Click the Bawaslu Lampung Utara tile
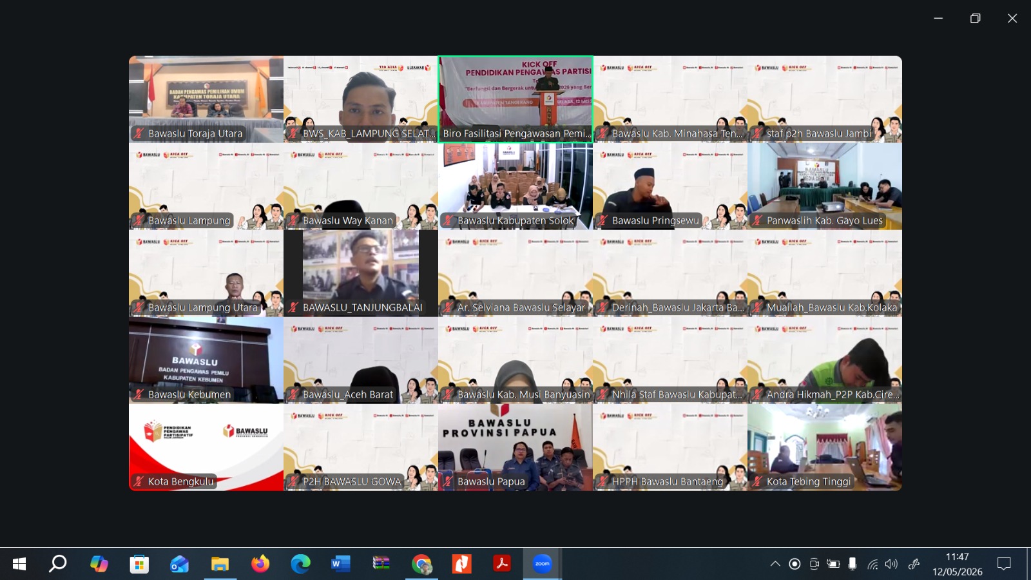The height and width of the screenshot is (580, 1031). (x=206, y=273)
